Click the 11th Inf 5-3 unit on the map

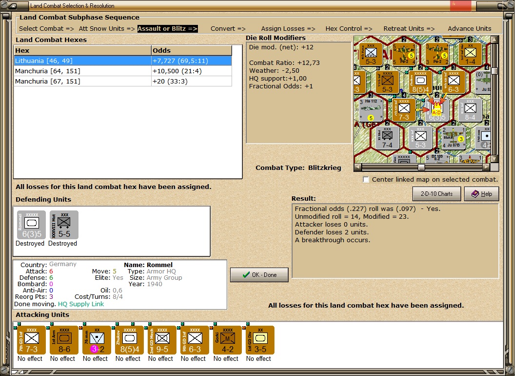[x=387, y=82]
